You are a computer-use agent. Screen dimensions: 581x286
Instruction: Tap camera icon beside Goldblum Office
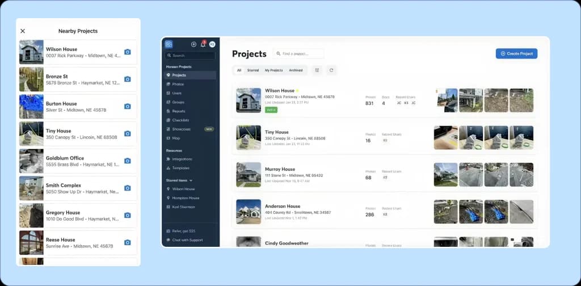pos(128,161)
